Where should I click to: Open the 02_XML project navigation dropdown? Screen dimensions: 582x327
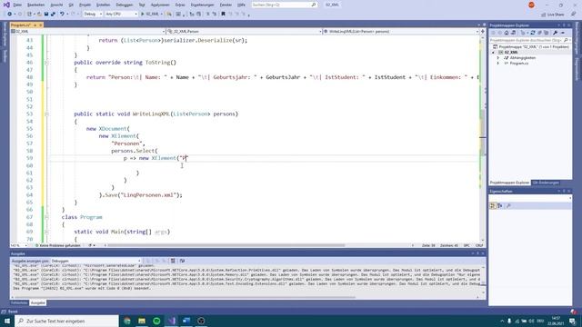(88, 32)
